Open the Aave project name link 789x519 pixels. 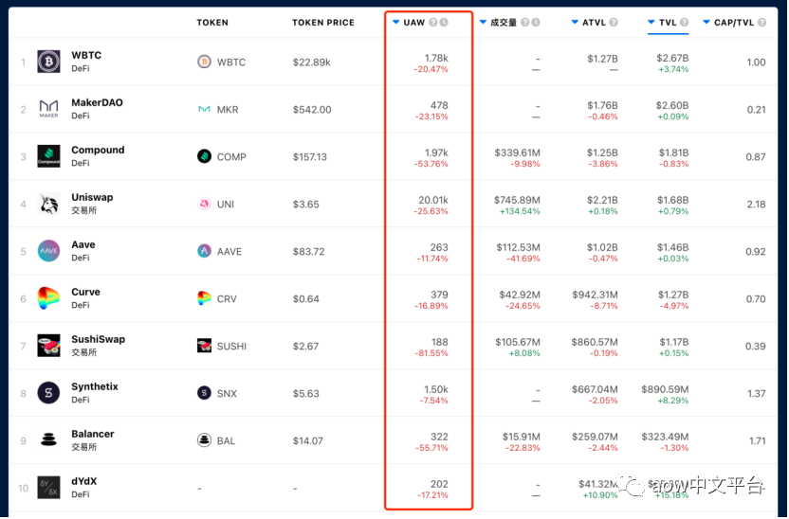83,244
